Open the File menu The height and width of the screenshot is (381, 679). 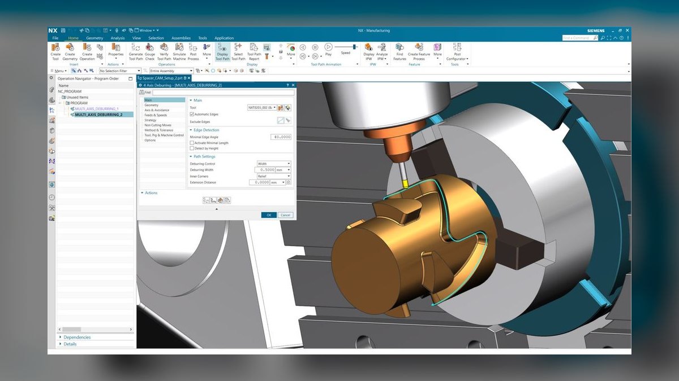(x=55, y=38)
